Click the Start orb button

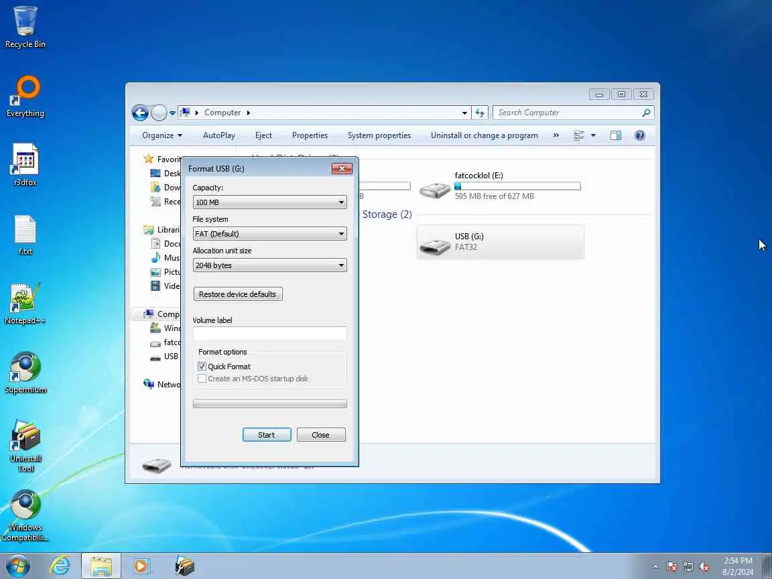(x=18, y=566)
